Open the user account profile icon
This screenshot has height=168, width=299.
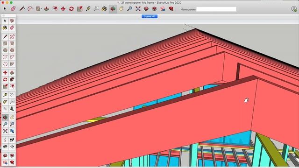pyautogui.click(x=294, y=9)
